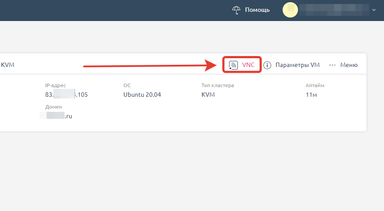Image resolution: width=384 pixels, height=211 pixels.
Task: Open the Меню label
Action: pyautogui.click(x=349, y=65)
